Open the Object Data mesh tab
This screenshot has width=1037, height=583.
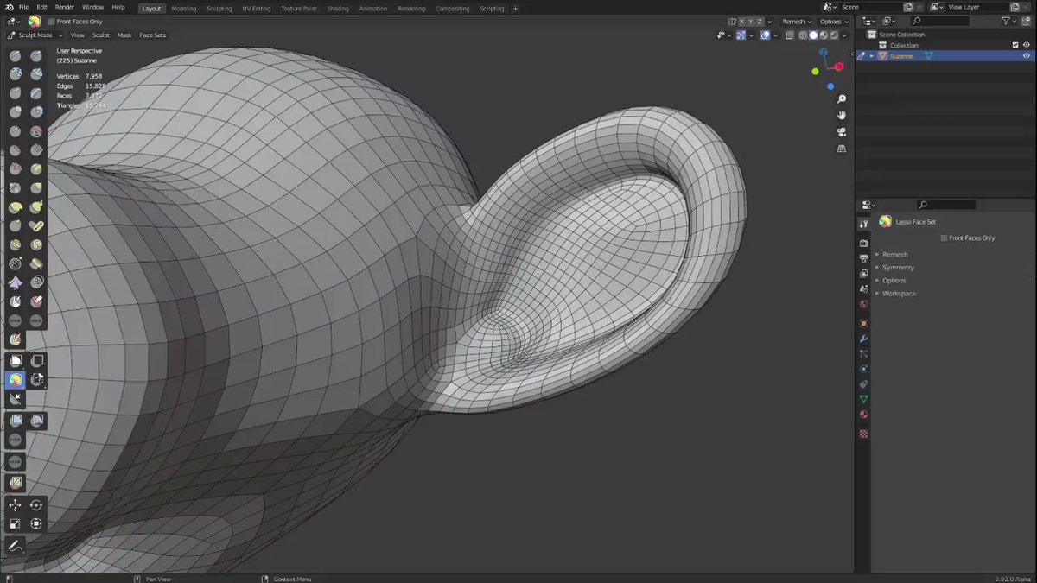863,399
